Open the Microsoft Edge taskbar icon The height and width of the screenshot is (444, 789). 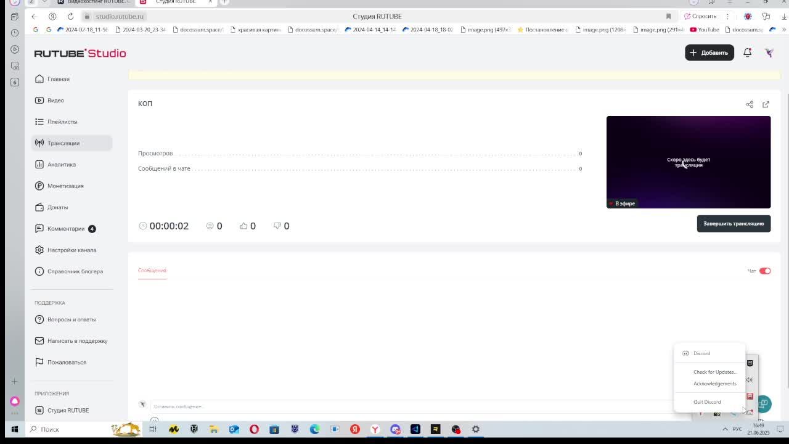point(314,429)
